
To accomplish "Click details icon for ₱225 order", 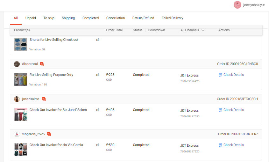I will point(220,75).
